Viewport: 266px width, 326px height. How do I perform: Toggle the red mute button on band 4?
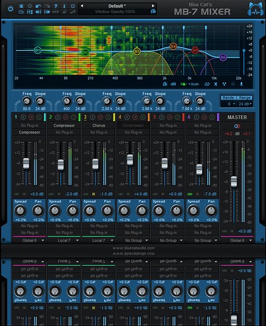tap(135, 117)
